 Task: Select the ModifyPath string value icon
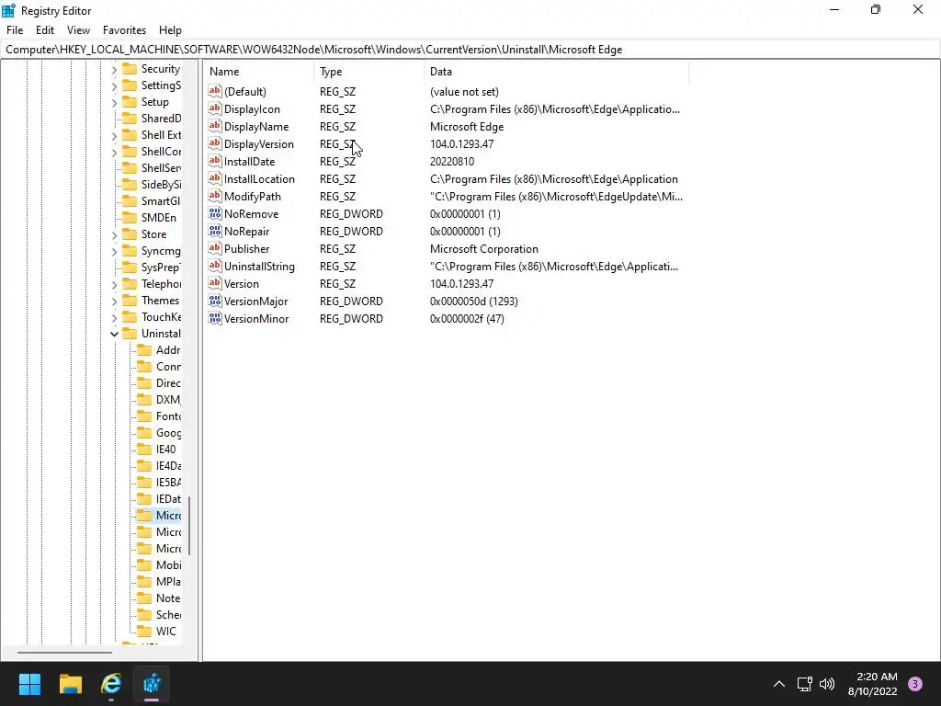click(215, 196)
